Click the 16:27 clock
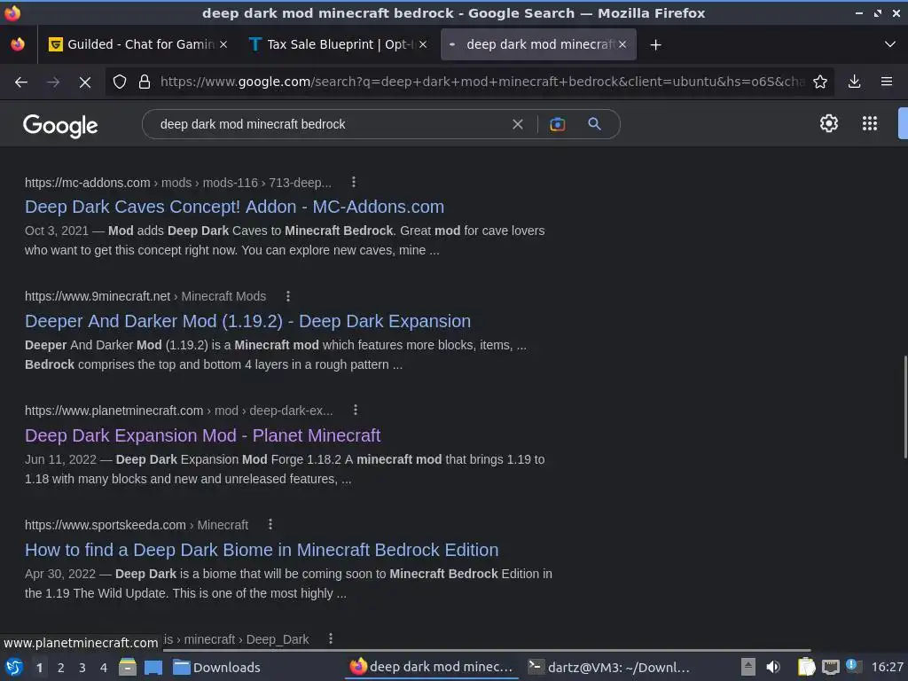The width and height of the screenshot is (908, 681). pos(887,667)
